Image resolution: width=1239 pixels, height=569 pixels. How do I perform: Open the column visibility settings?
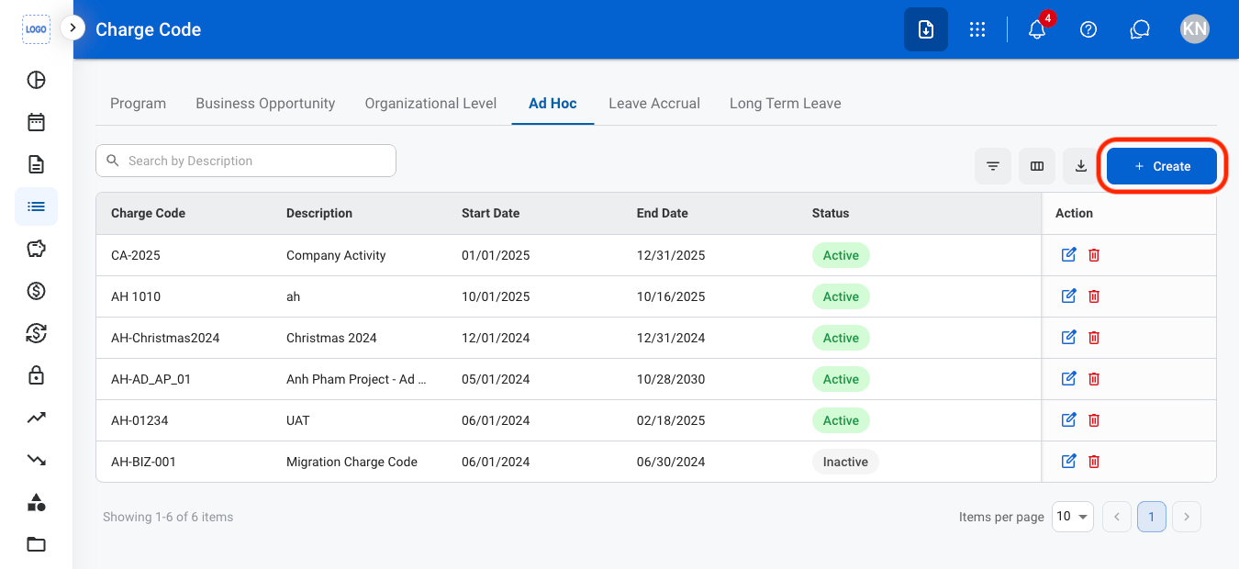tap(1037, 166)
